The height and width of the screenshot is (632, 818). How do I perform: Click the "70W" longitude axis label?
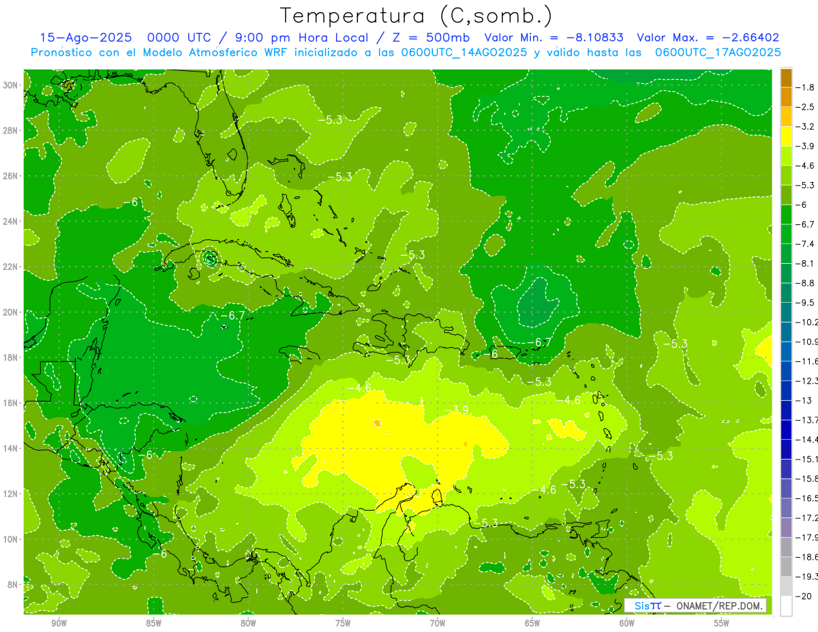(x=438, y=623)
